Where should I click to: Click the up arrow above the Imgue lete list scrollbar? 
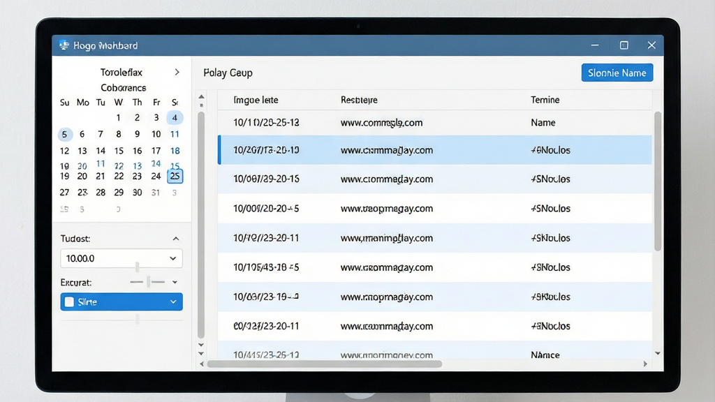pyautogui.click(x=201, y=96)
